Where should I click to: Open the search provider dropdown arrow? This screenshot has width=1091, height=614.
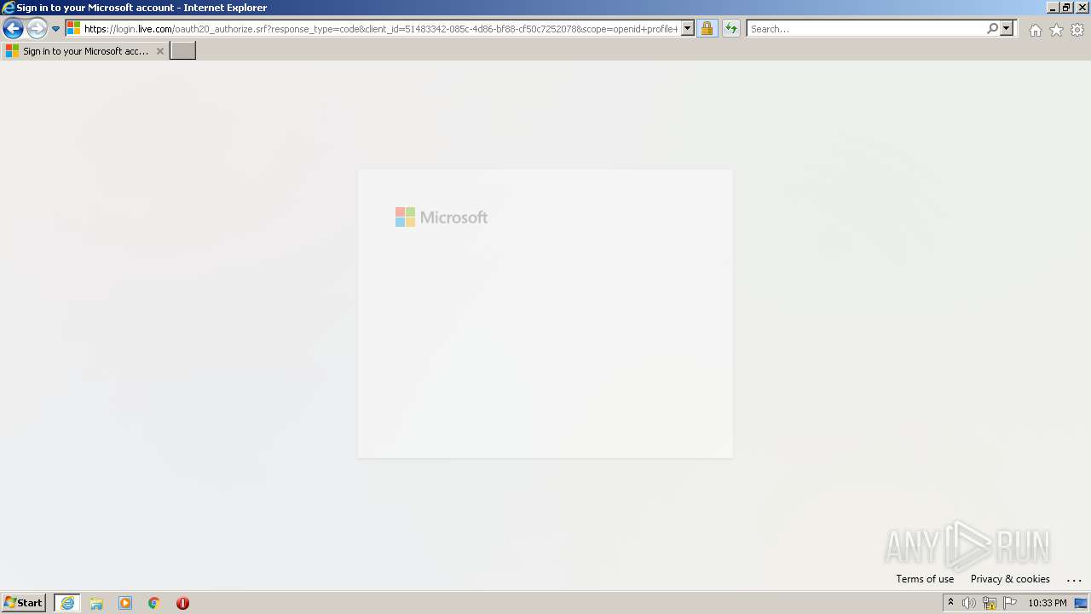[x=1007, y=29]
